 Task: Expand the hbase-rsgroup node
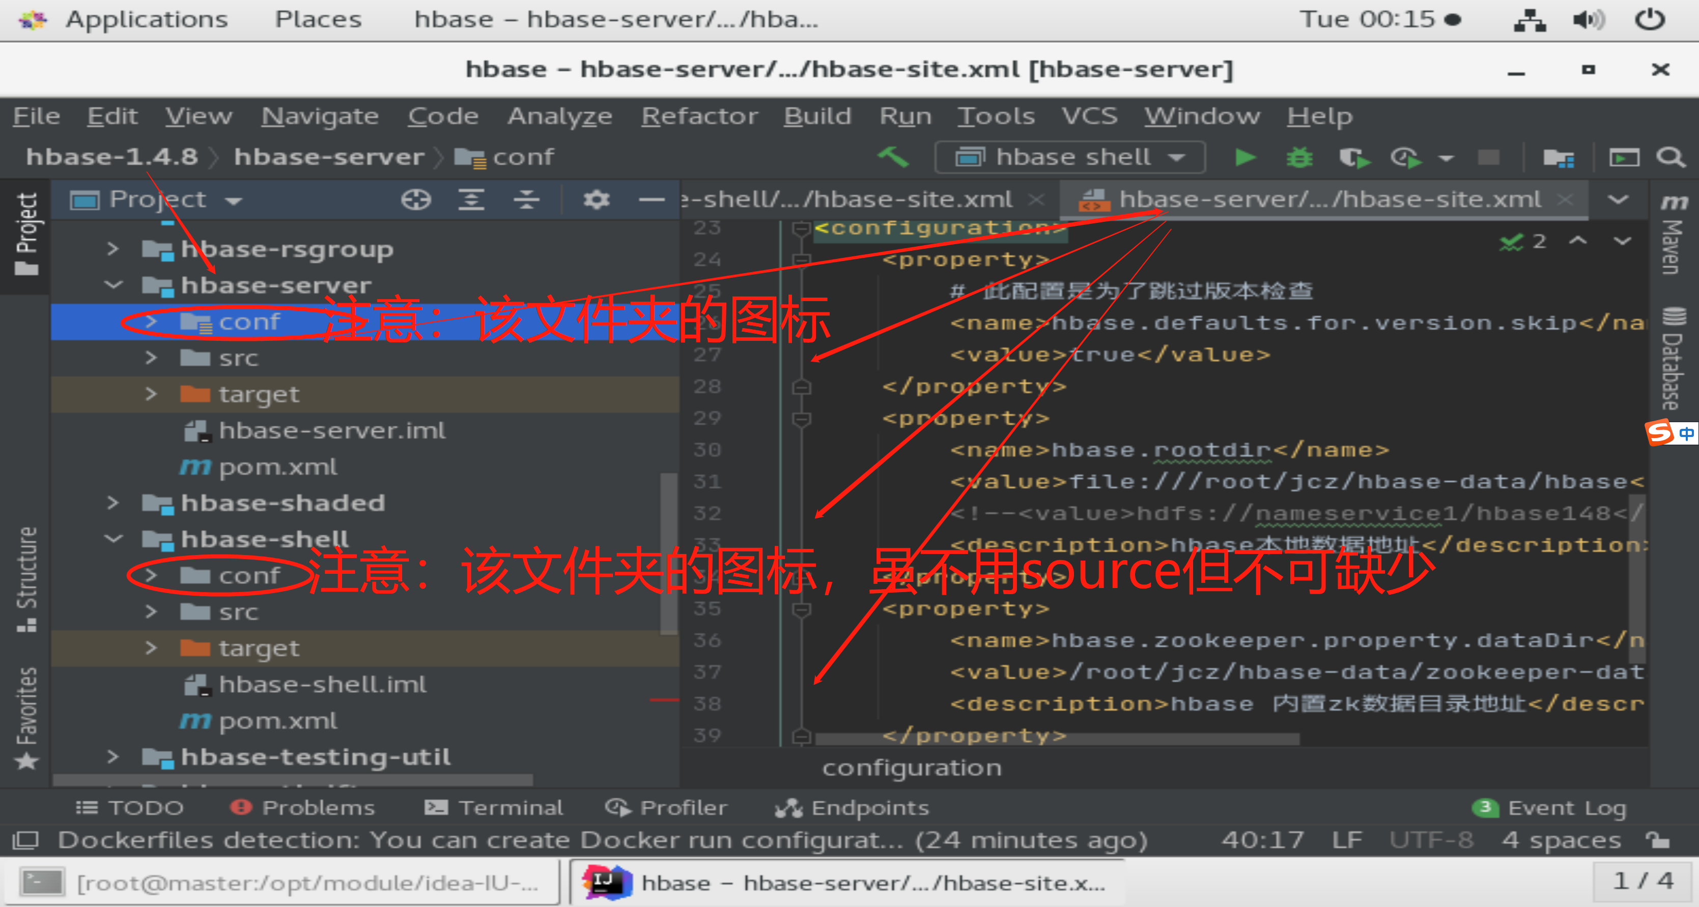point(112,249)
